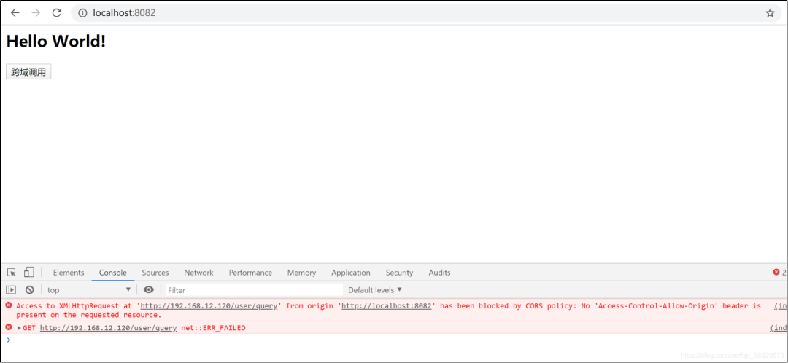This screenshot has height=363, width=788.
Task: Open the 'top' execution context dropdown
Action: 89,289
